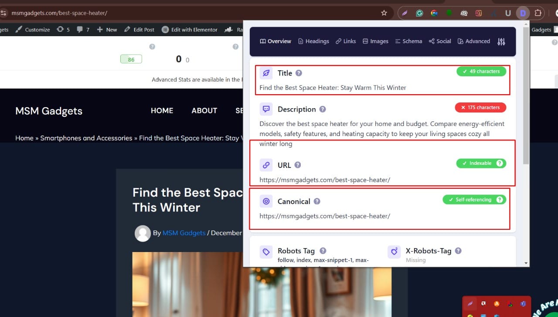Show help tooltip next to Canonical

click(317, 201)
